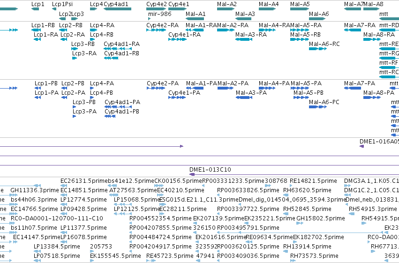Select the Lcp1Psi gene label
The image size is (399, 263).
coord(62,4)
